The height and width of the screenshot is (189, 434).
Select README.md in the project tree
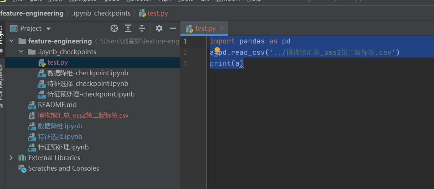tap(57, 105)
